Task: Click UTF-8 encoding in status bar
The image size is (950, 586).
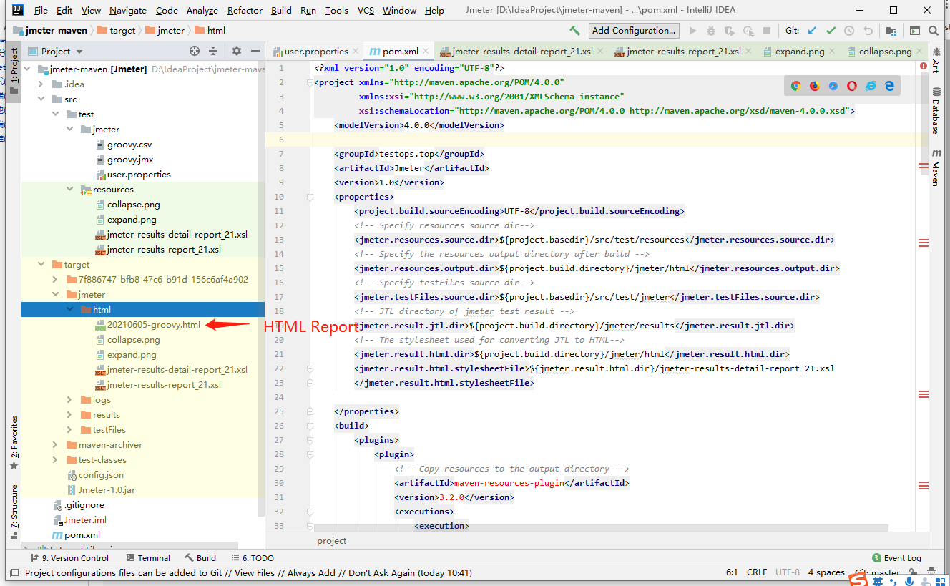Action: [788, 572]
